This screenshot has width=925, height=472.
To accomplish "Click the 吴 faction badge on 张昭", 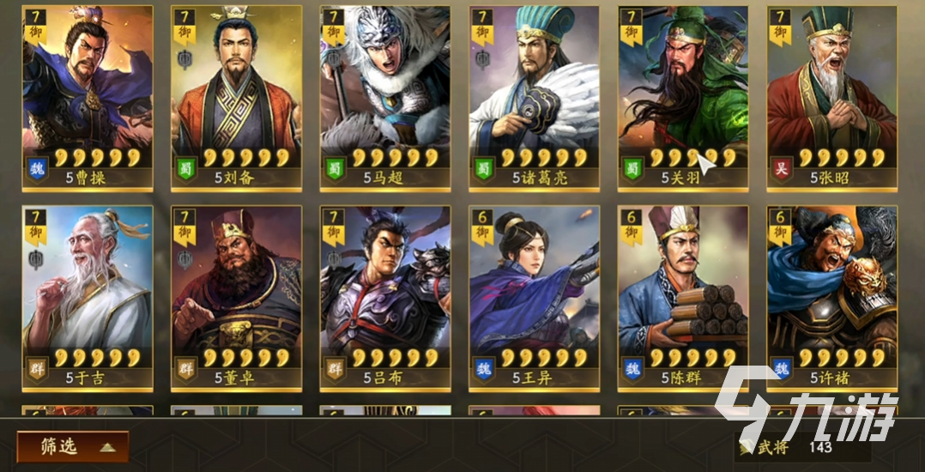I will click(782, 168).
